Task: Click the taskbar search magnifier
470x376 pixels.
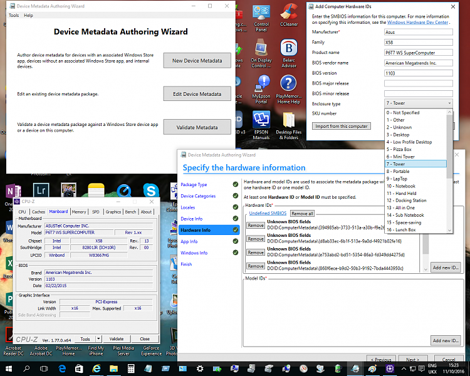Action: [26, 368]
